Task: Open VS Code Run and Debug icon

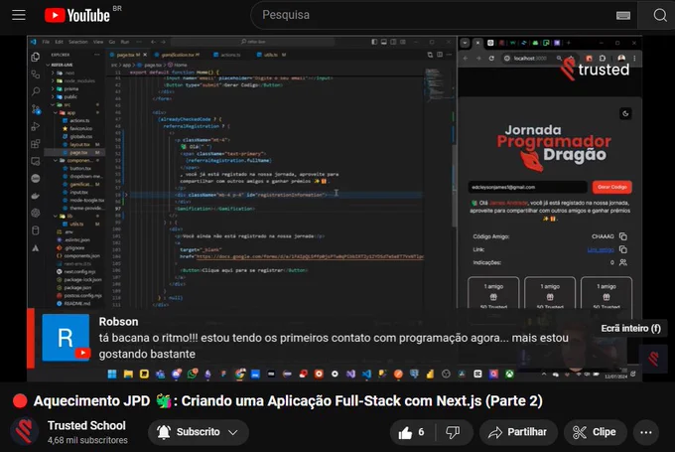Action: tap(36, 126)
